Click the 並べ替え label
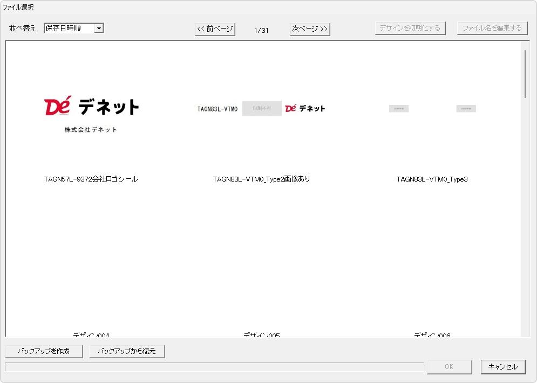The width and height of the screenshot is (537, 383). [x=23, y=29]
